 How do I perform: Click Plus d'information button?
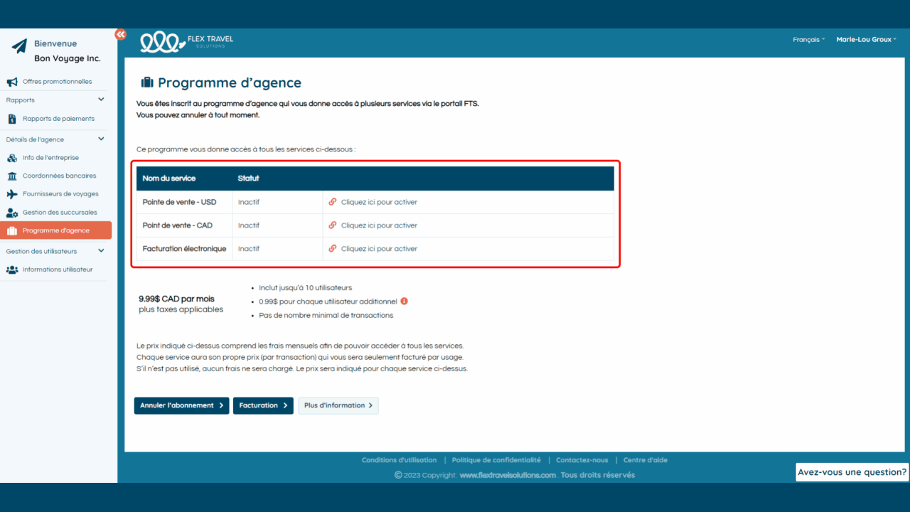[x=338, y=405]
